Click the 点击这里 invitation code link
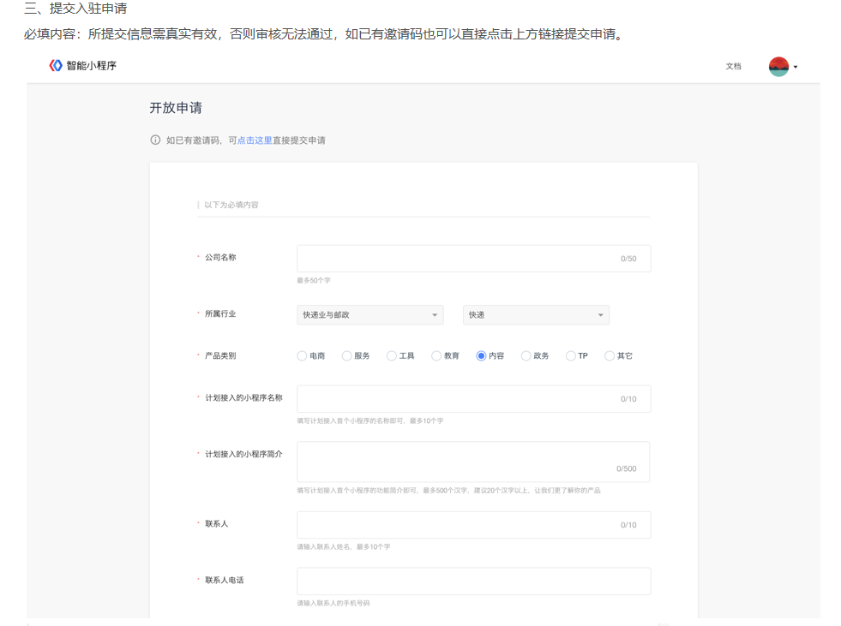The height and width of the screenshot is (626, 841). (255, 140)
